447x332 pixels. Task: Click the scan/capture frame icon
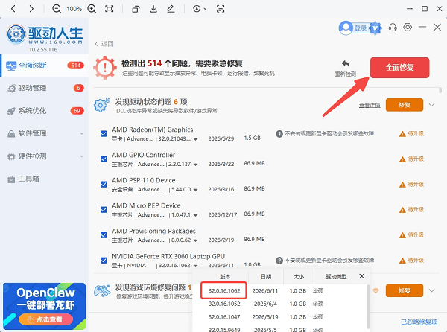tap(221, 9)
